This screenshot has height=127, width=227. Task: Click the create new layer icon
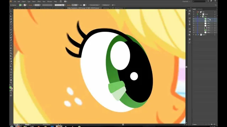tap(212, 124)
